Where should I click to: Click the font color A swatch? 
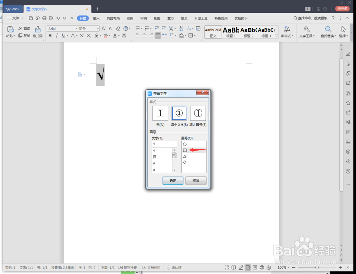click(x=115, y=36)
